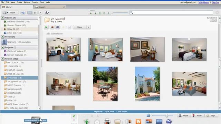Open the File menu

pyautogui.click(x=2, y=2)
